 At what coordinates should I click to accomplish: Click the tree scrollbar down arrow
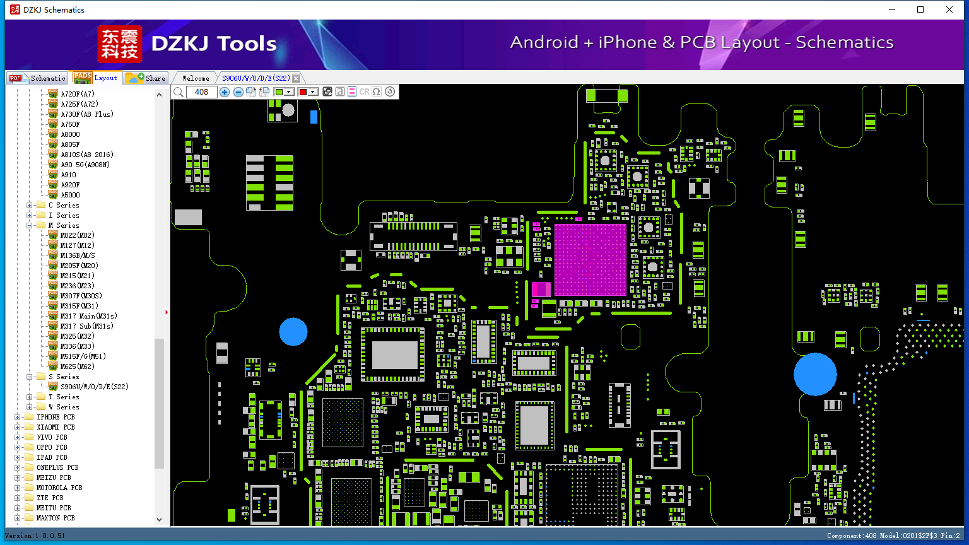[x=159, y=519]
